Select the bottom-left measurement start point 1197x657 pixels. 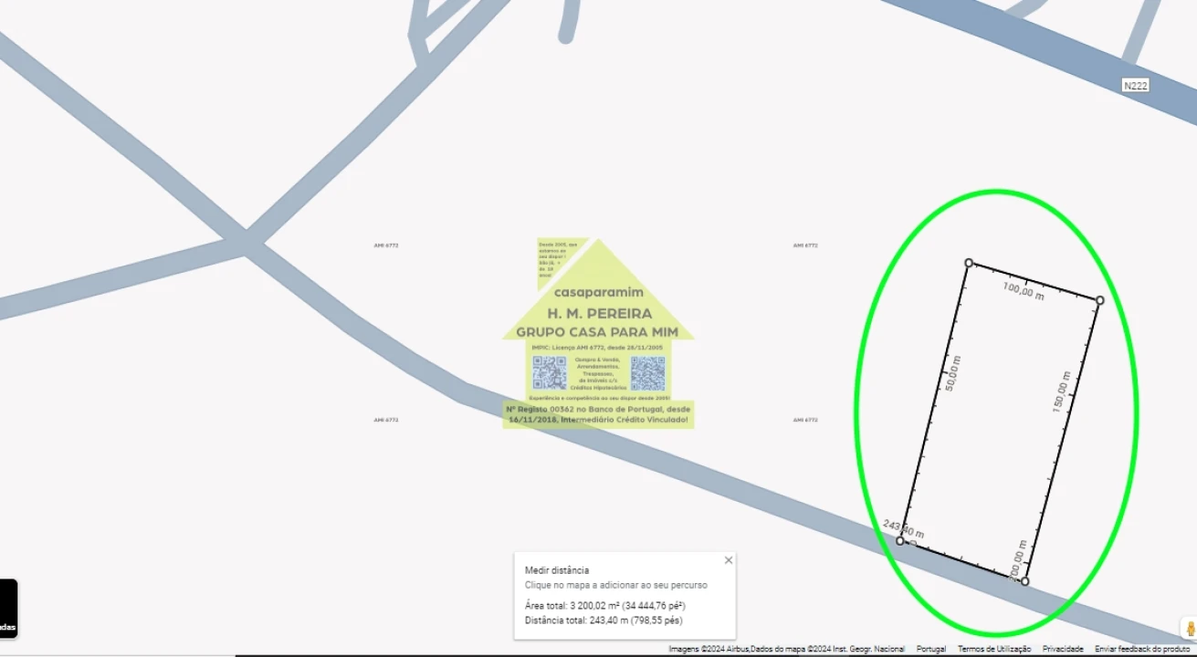coord(900,541)
